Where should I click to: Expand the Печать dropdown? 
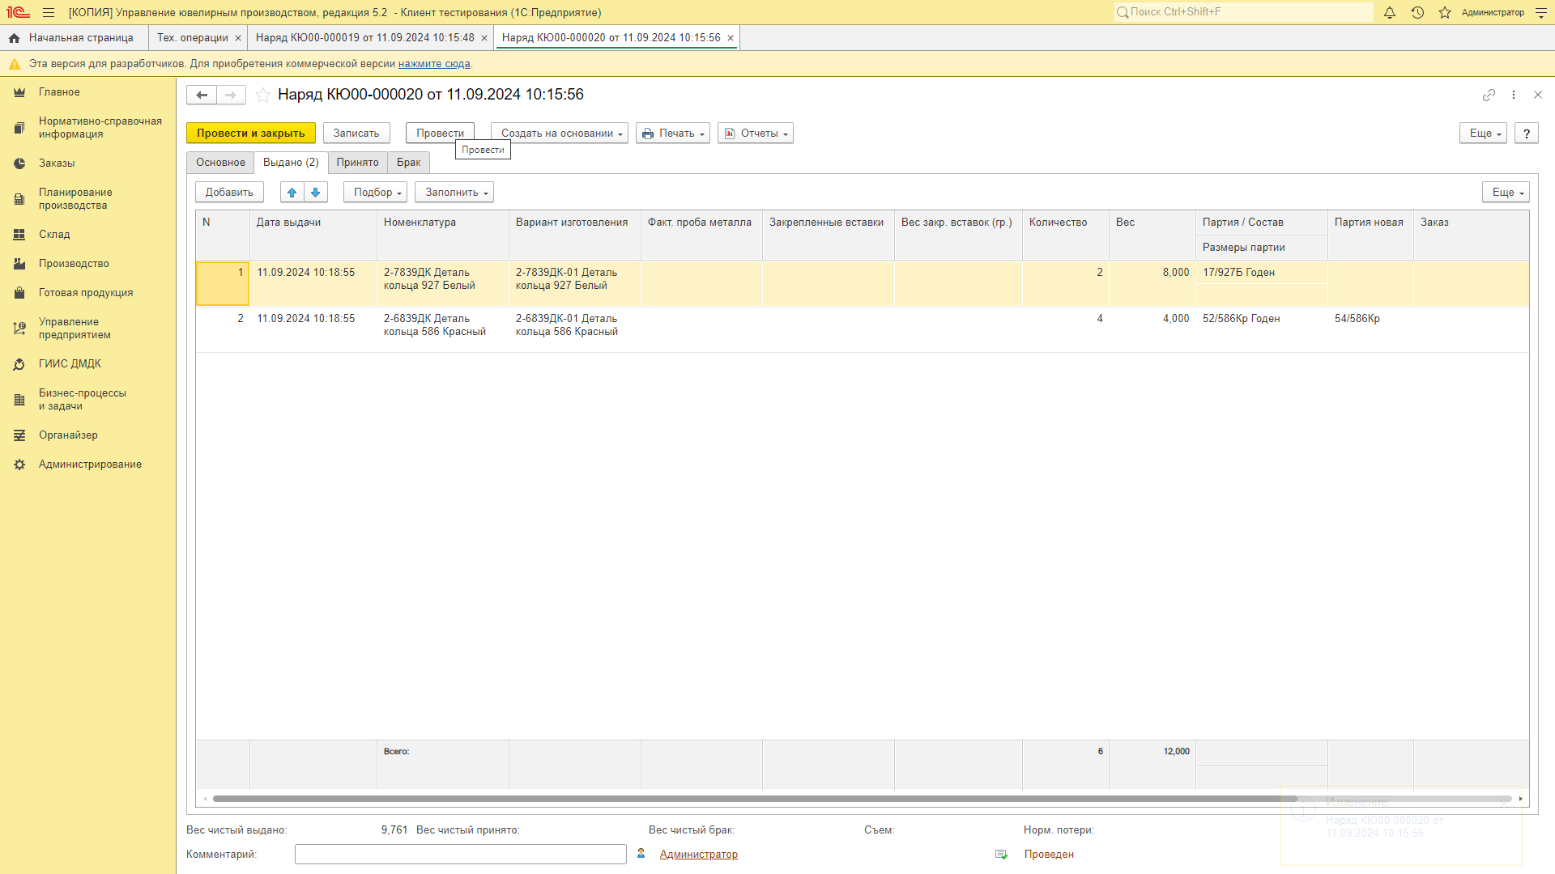point(673,134)
